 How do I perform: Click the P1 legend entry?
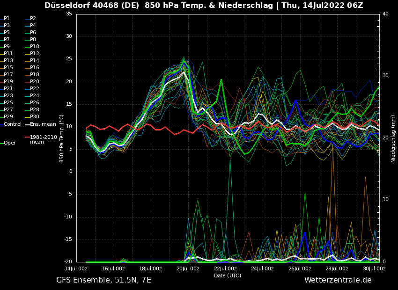[7, 19]
